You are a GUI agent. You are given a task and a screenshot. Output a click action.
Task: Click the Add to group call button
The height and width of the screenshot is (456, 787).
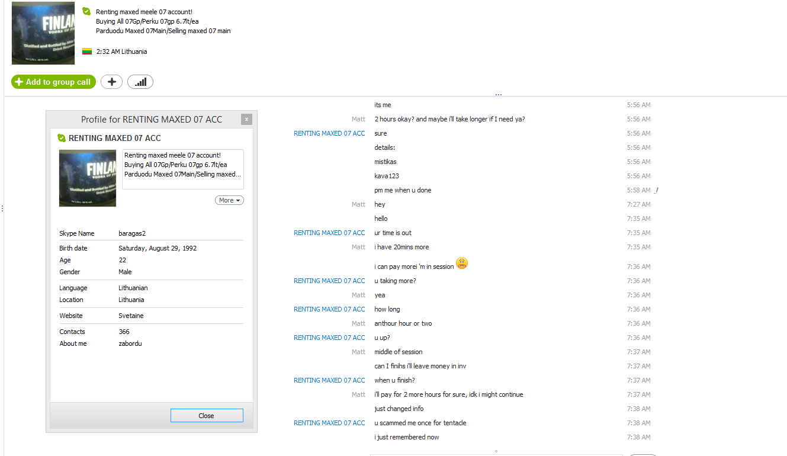(53, 82)
